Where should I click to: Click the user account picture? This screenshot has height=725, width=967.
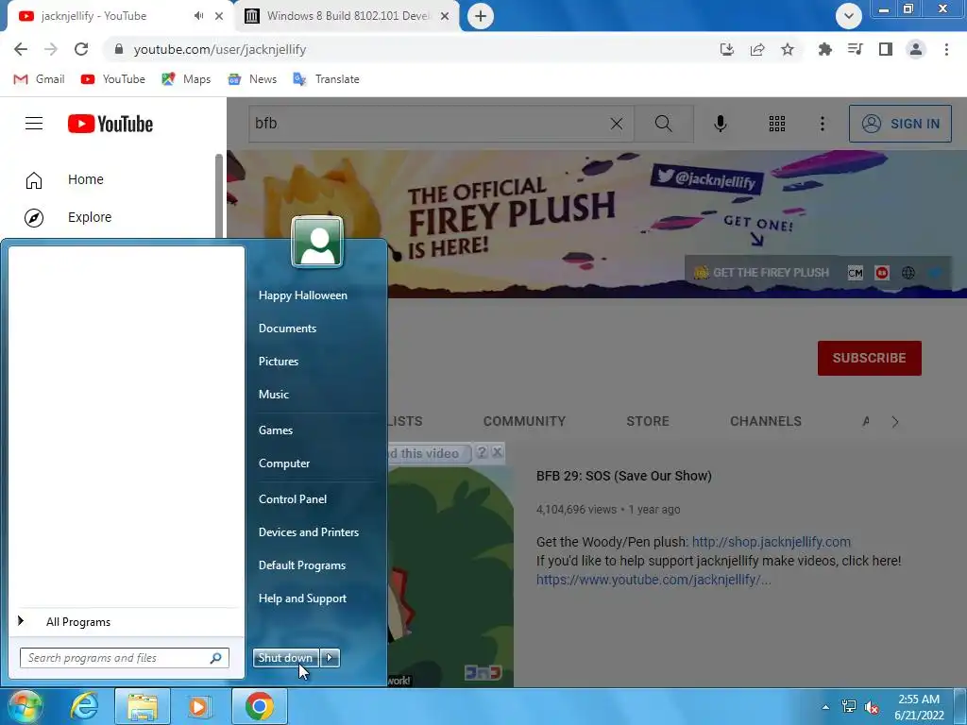tap(317, 242)
